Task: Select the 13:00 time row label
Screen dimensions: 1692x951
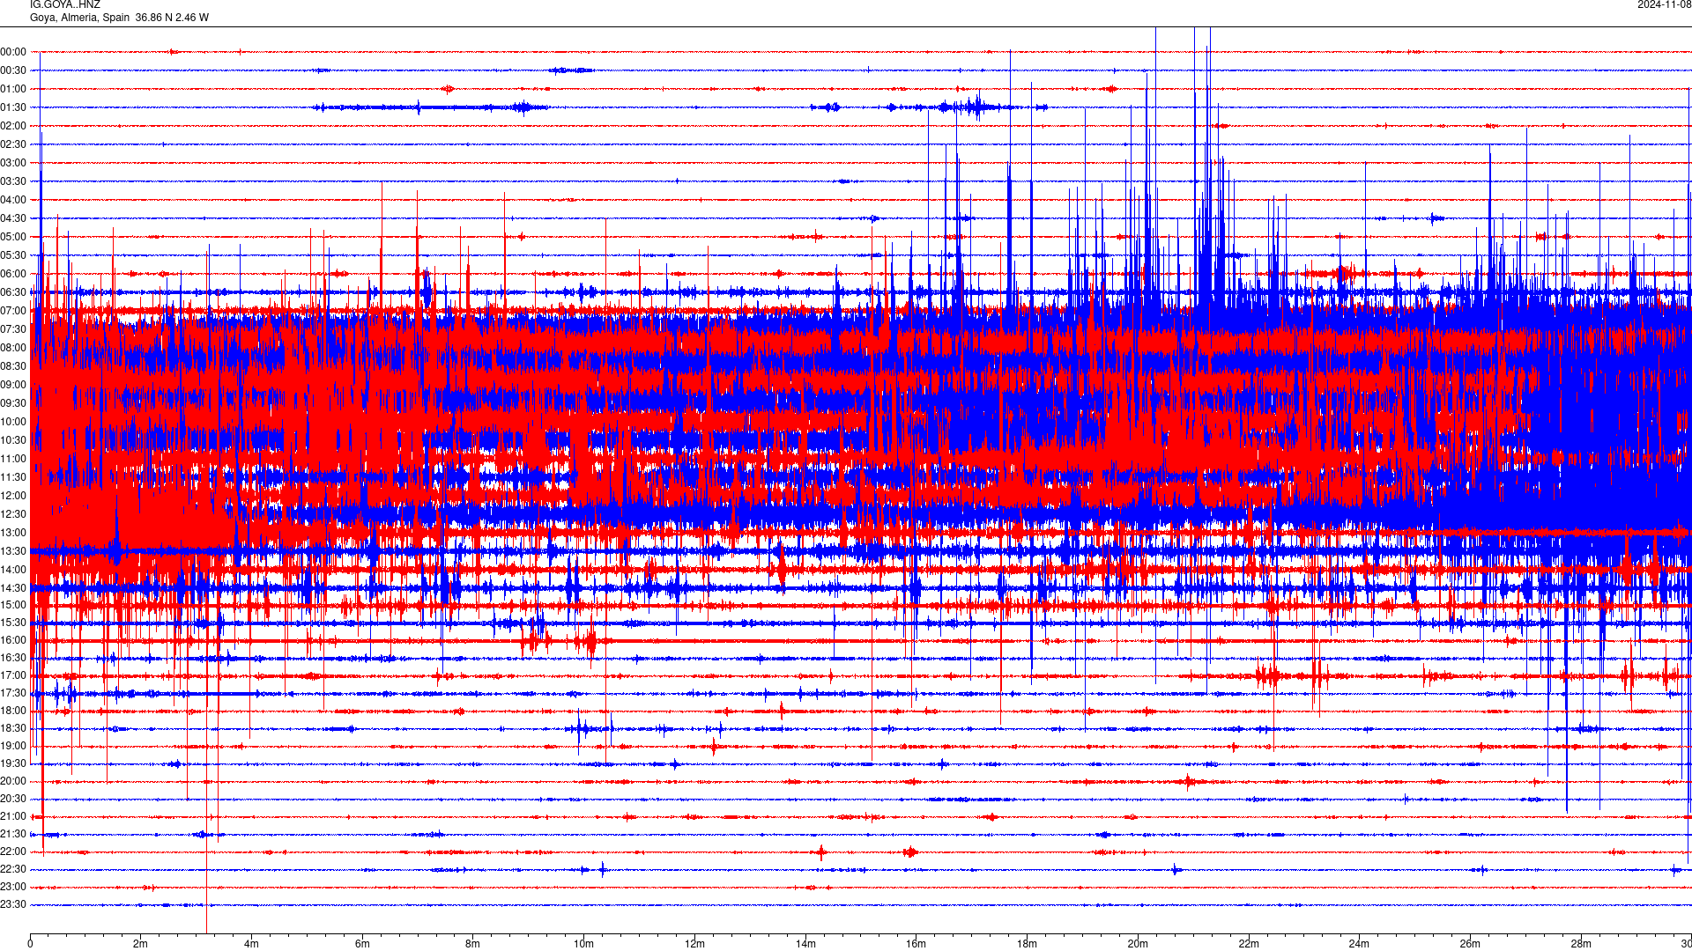Action: point(13,533)
